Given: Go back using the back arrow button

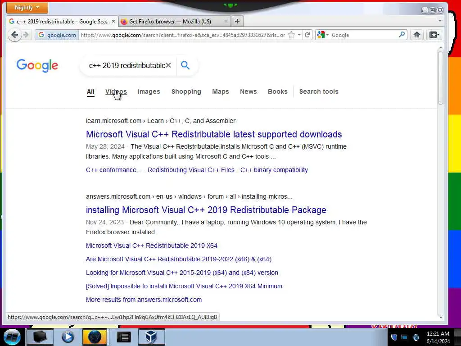Looking at the screenshot, I should click(14, 35).
